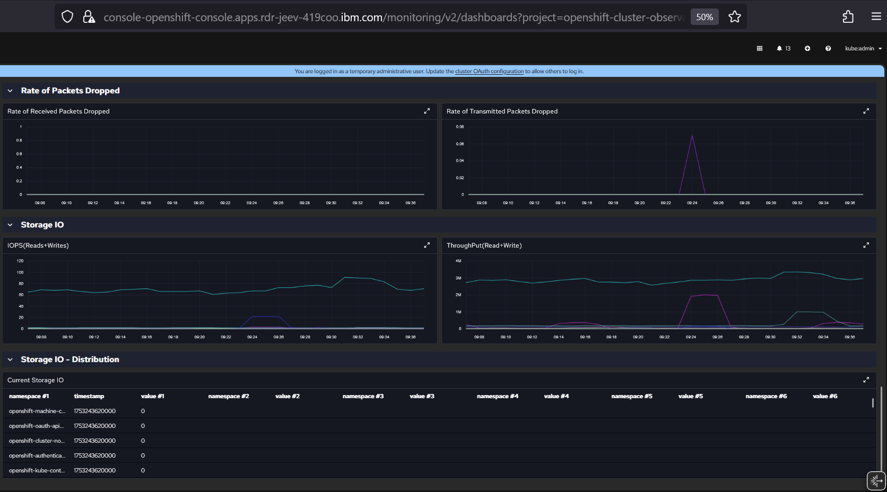Open the browser extensions puzzle icon
Image resolution: width=887 pixels, height=492 pixels.
pyautogui.click(x=848, y=17)
